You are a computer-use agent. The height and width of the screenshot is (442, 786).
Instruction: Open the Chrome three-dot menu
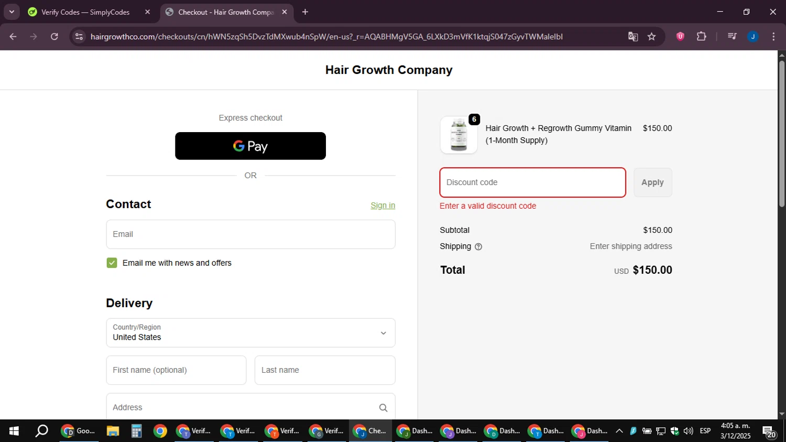(773, 37)
